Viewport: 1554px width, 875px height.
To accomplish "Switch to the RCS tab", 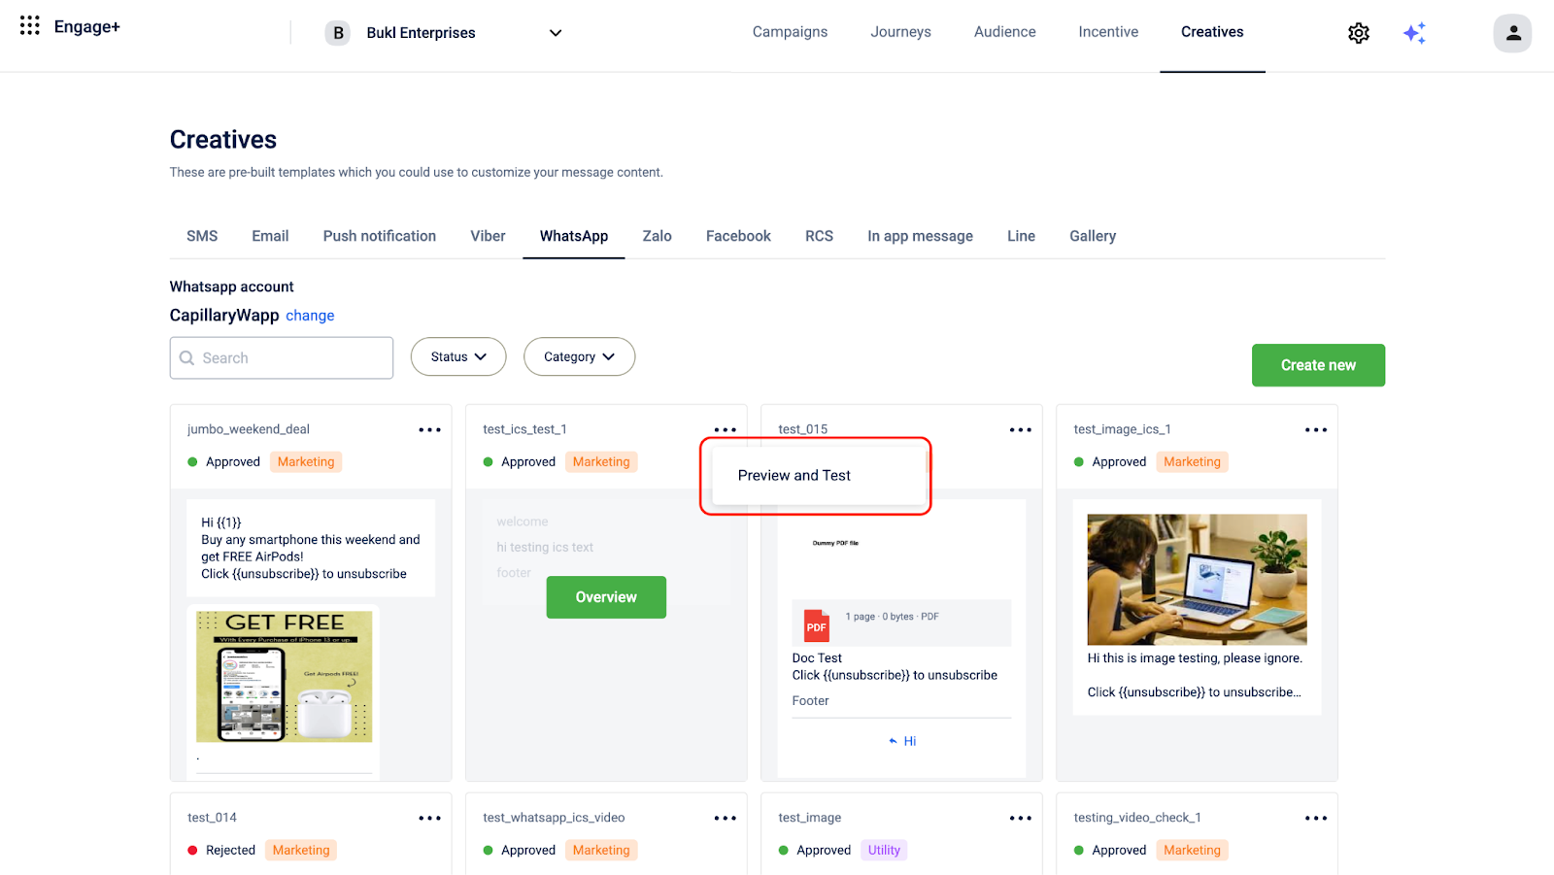I will [819, 236].
